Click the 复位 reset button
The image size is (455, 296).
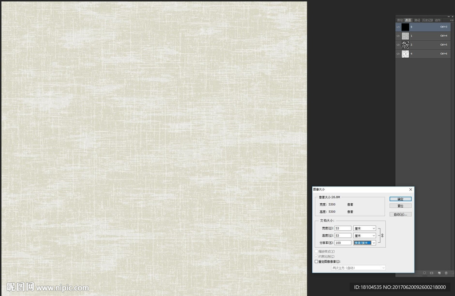point(400,206)
